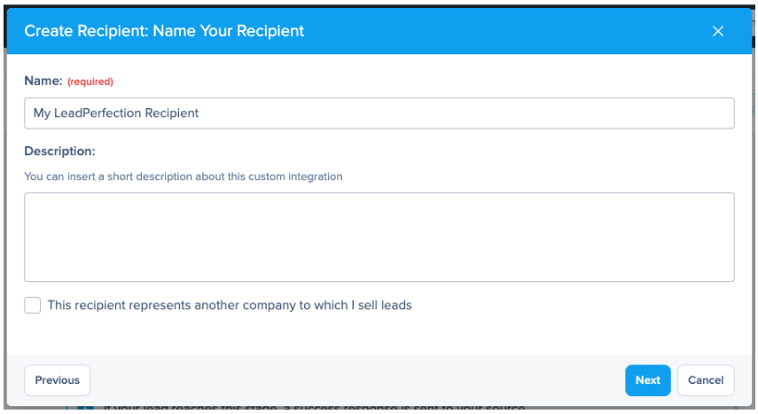Image resolution: width=758 pixels, height=414 pixels.
Task: Cancel the recipient creation
Action: [x=706, y=380]
